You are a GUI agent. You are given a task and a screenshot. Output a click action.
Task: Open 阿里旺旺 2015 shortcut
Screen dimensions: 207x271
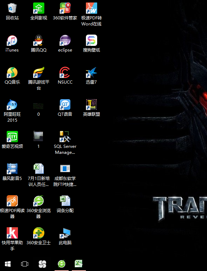click(12, 104)
